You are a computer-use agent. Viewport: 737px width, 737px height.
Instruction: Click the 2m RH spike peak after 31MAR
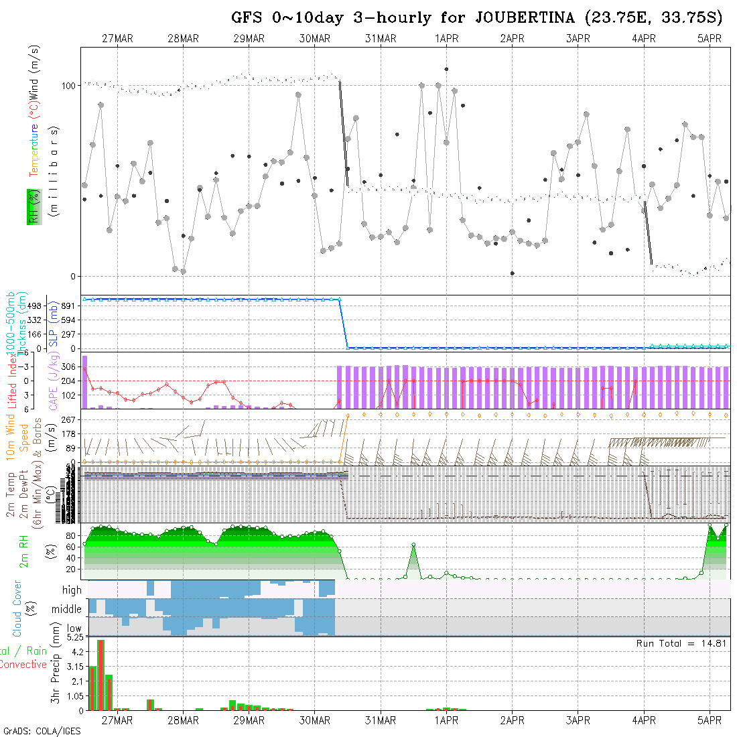(414, 545)
